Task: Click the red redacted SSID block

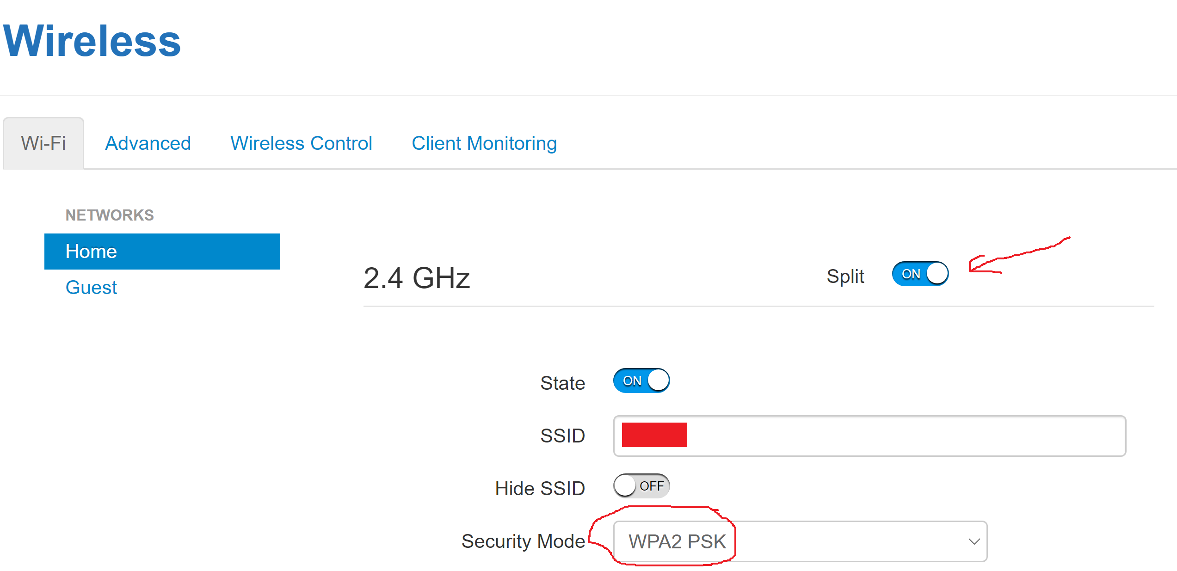Action: click(x=654, y=435)
